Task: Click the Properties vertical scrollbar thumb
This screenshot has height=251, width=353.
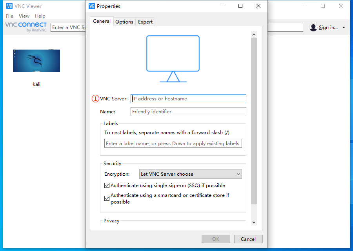Action: click(254, 121)
